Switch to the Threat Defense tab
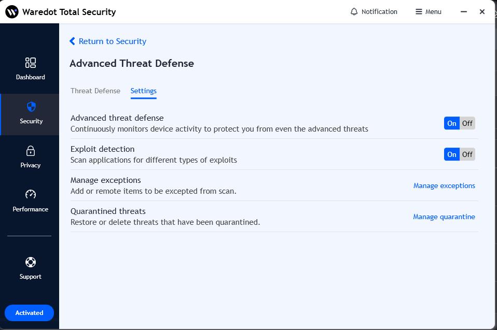Image resolution: width=497 pixels, height=330 pixels. click(95, 91)
